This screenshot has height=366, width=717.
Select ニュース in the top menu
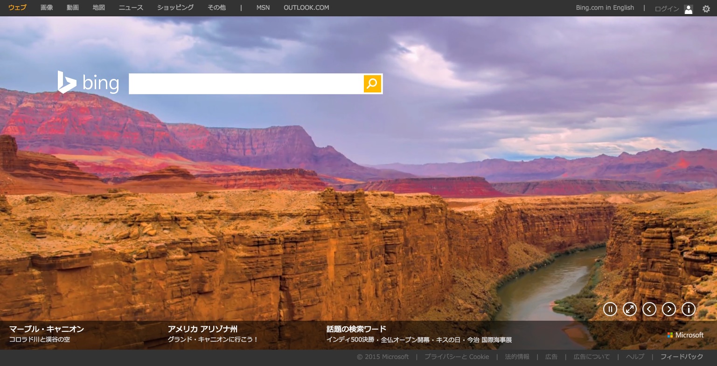131,7
